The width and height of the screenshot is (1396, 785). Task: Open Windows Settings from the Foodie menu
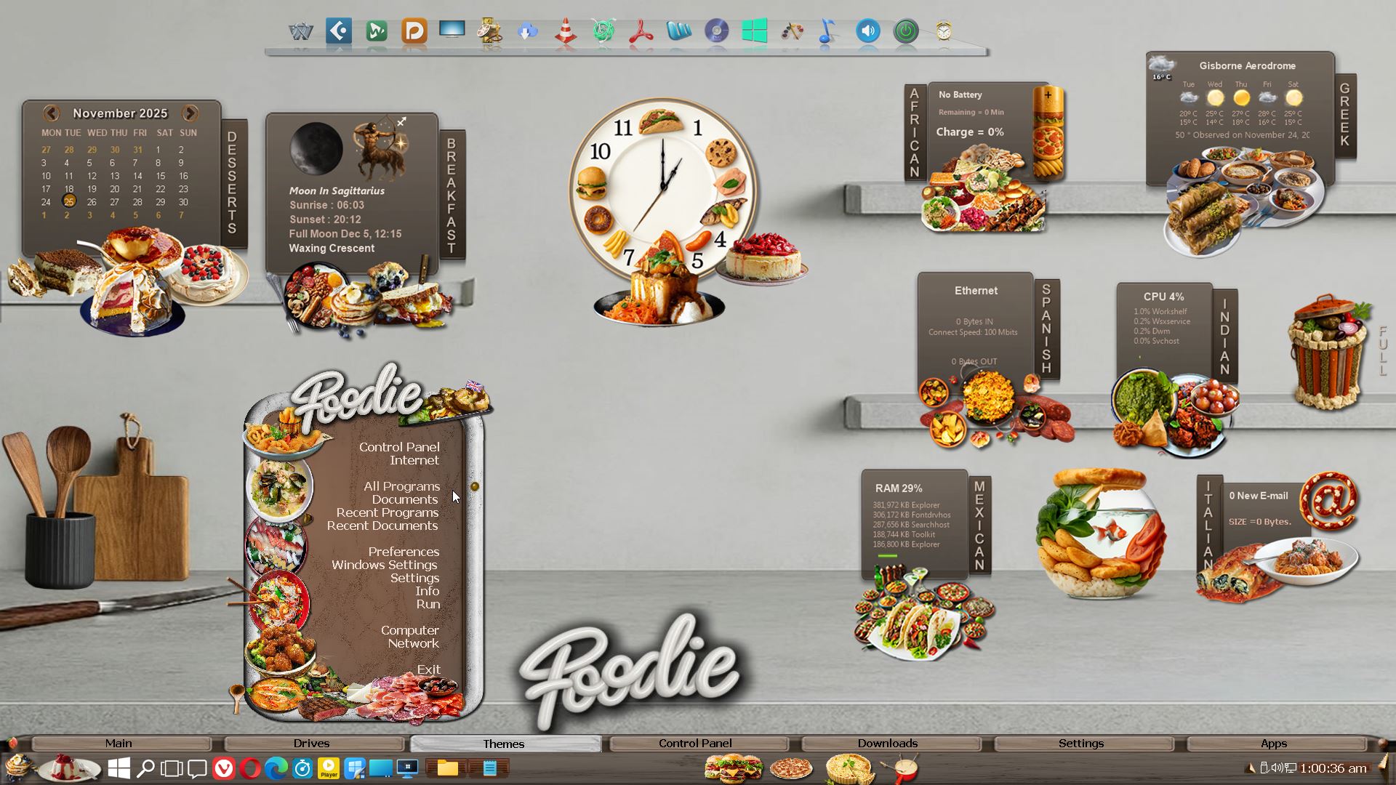click(385, 565)
